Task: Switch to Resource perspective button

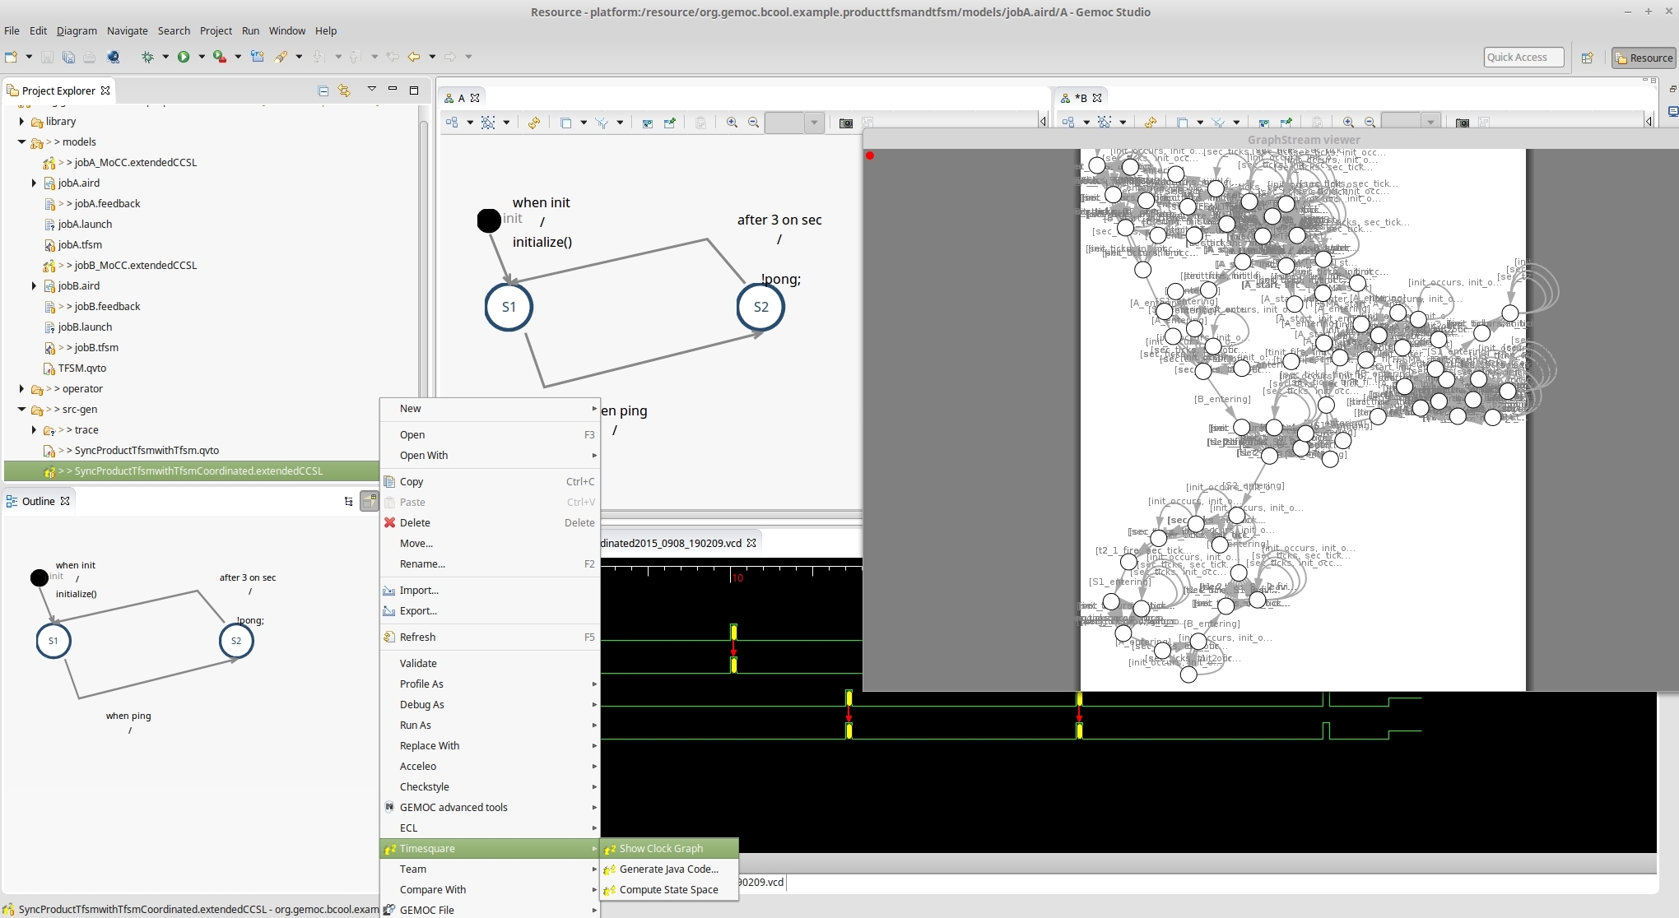Action: pos(1644,58)
